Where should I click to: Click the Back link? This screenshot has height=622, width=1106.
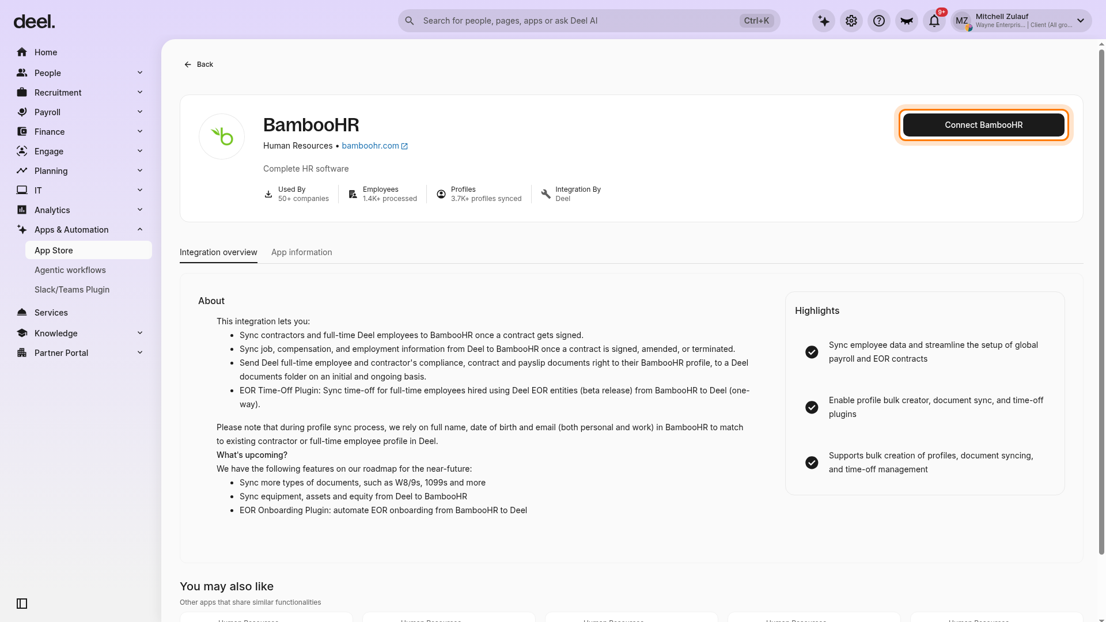click(199, 65)
